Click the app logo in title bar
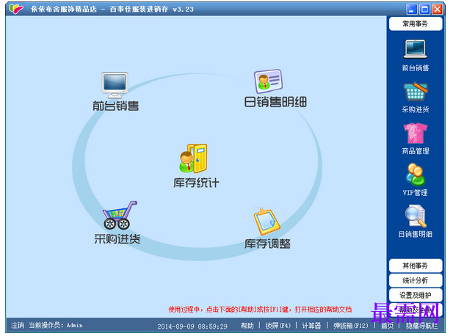 pos(15,9)
